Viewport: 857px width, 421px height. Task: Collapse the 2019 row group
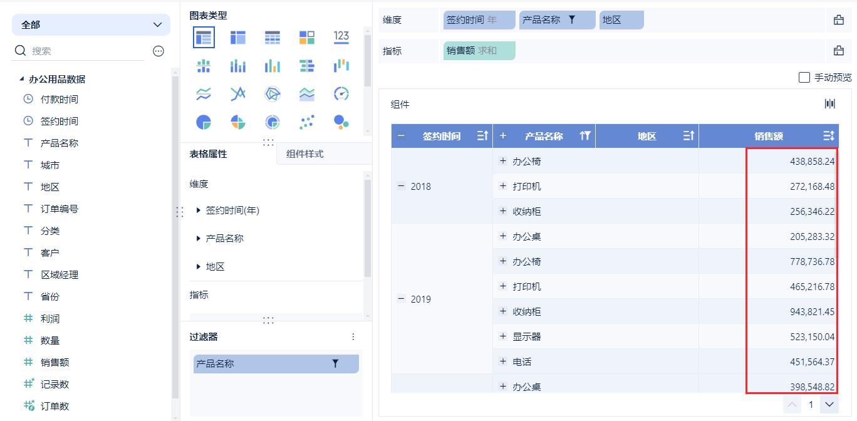point(401,299)
